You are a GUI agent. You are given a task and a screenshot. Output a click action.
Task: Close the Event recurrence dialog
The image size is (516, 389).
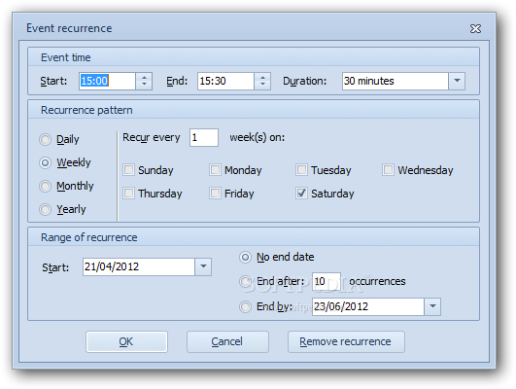[475, 28]
